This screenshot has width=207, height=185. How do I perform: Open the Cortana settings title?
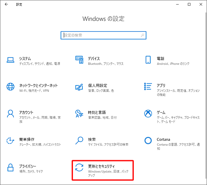tap(163, 140)
